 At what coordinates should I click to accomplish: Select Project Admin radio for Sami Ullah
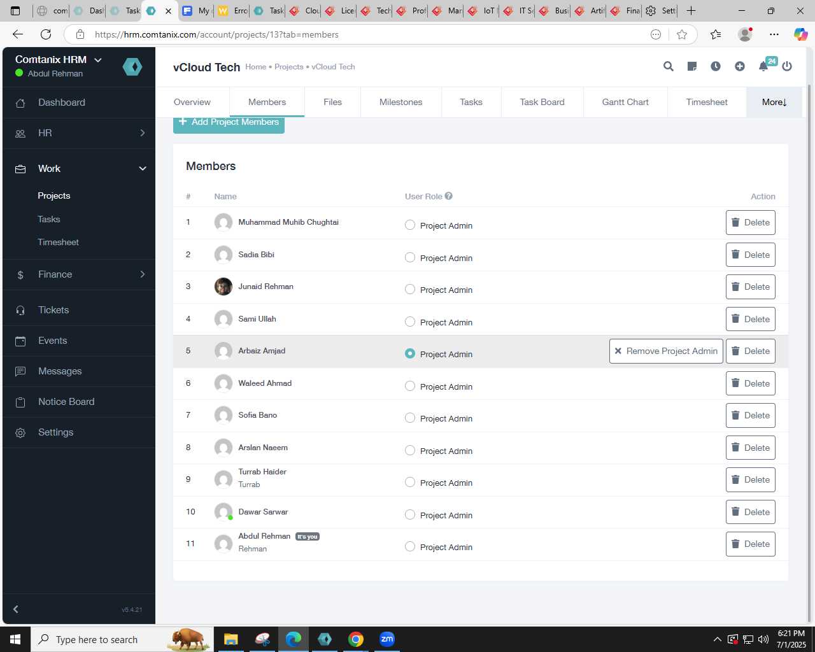(410, 322)
